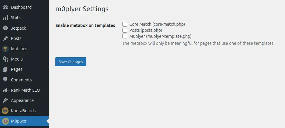Image resolution: width=285 pixels, height=128 pixels.
Task: Check the M0plyer template checkbox
Action: (x=125, y=36)
